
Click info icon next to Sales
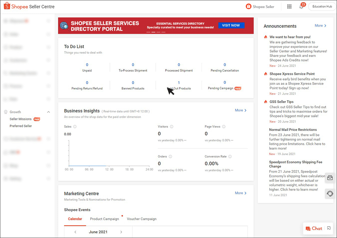click(x=75, y=127)
